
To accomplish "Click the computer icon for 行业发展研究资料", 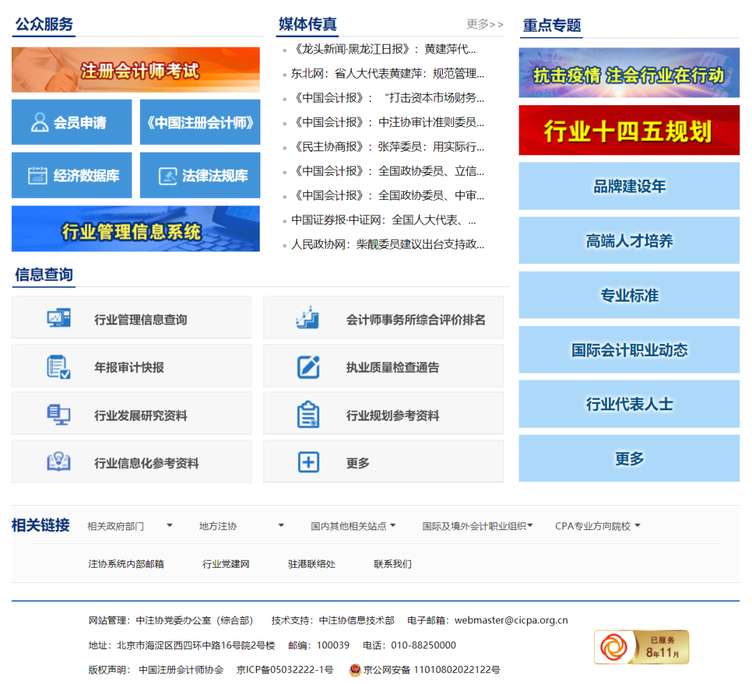I will tap(58, 415).
